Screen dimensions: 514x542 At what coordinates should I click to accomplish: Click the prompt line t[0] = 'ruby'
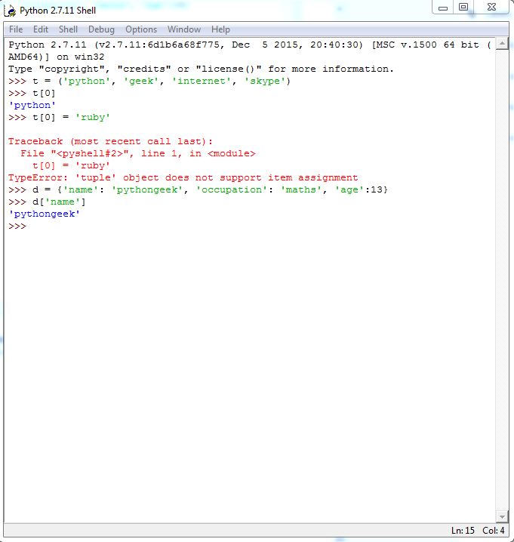pyautogui.click(x=59, y=117)
